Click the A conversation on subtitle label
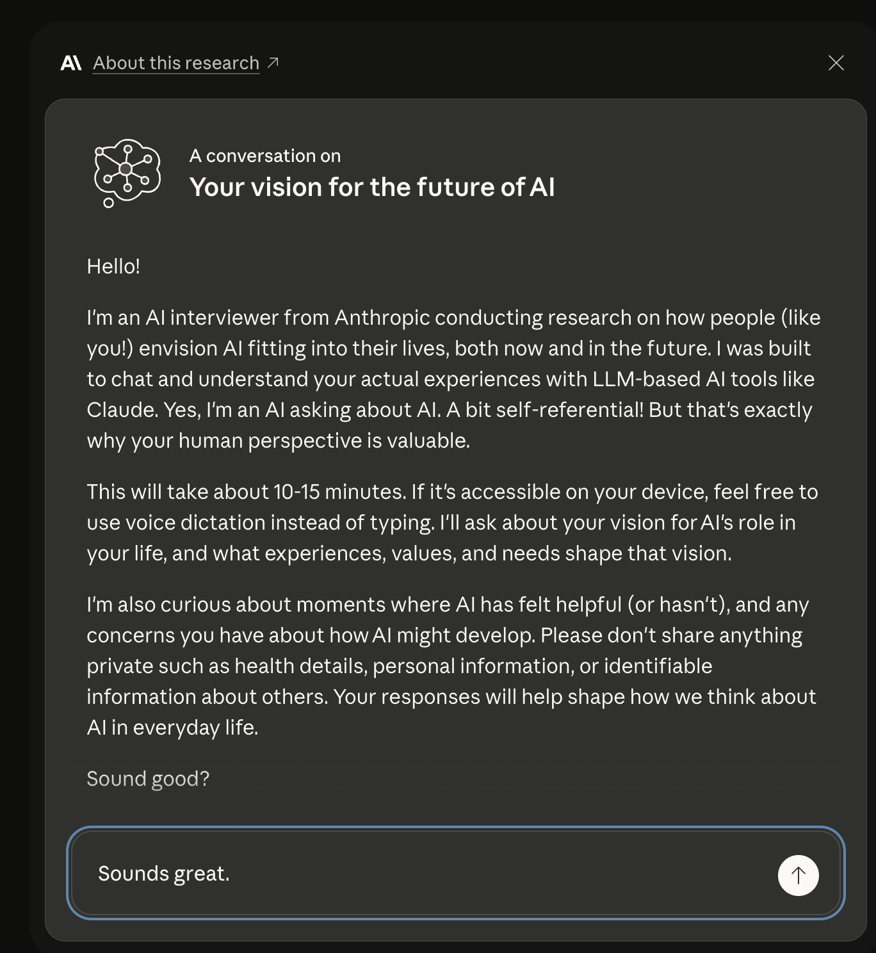The height and width of the screenshot is (953, 876). point(264,155)
